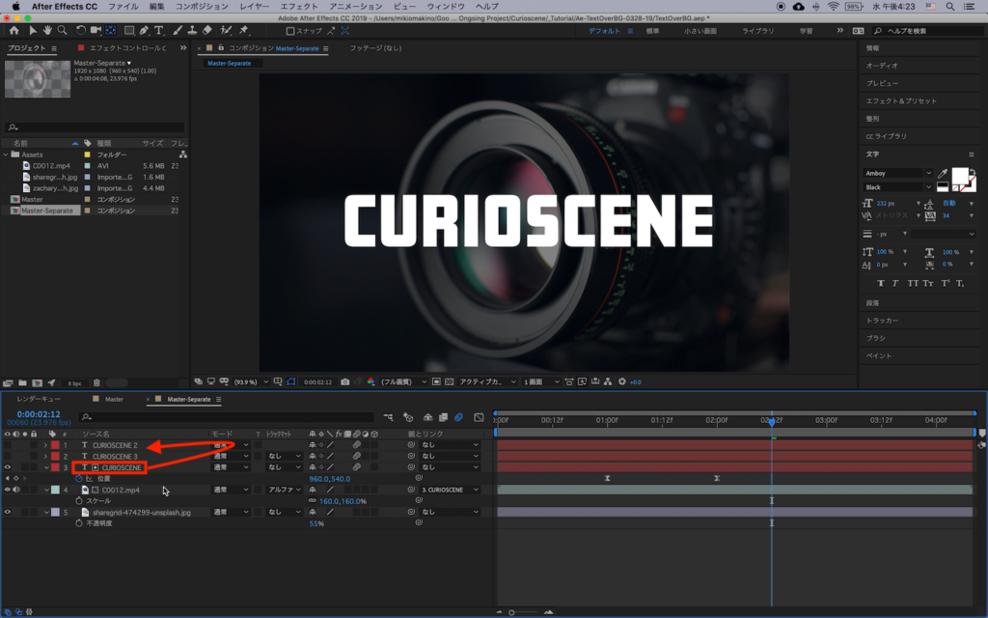Switch to the 標準 workspace
Screen dimensions: 988x618
point(653,31)
